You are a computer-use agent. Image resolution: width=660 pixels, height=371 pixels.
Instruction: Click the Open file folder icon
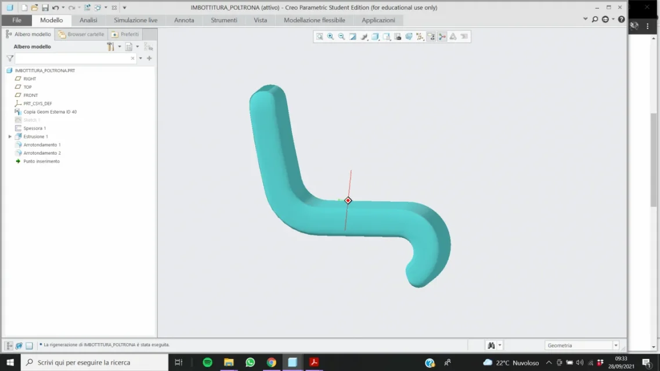point(34,8)
